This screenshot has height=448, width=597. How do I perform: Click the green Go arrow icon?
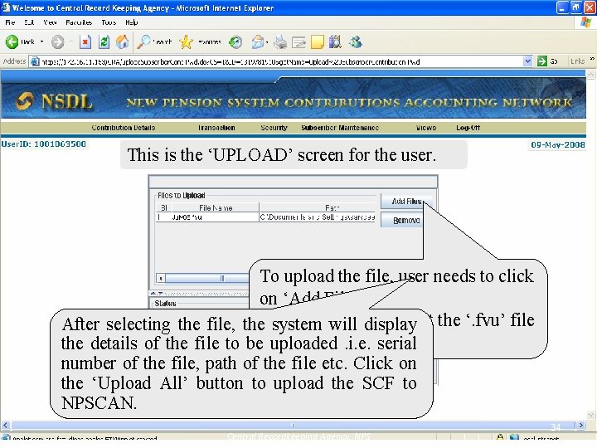coord(541,61)
